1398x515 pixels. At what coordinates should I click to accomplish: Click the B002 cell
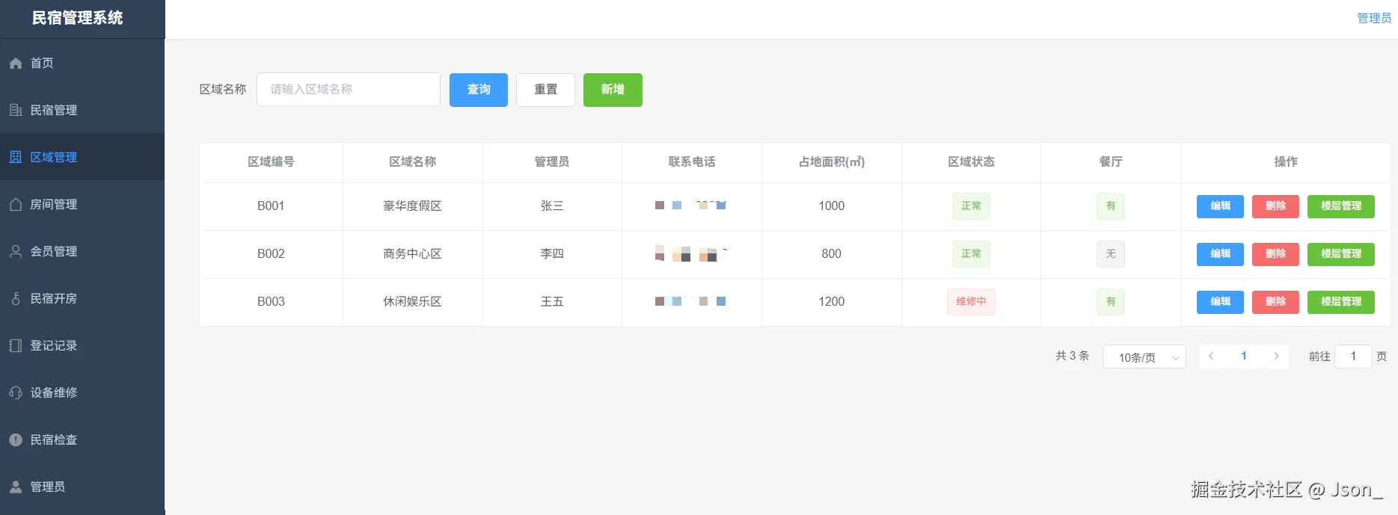(271, 254)
